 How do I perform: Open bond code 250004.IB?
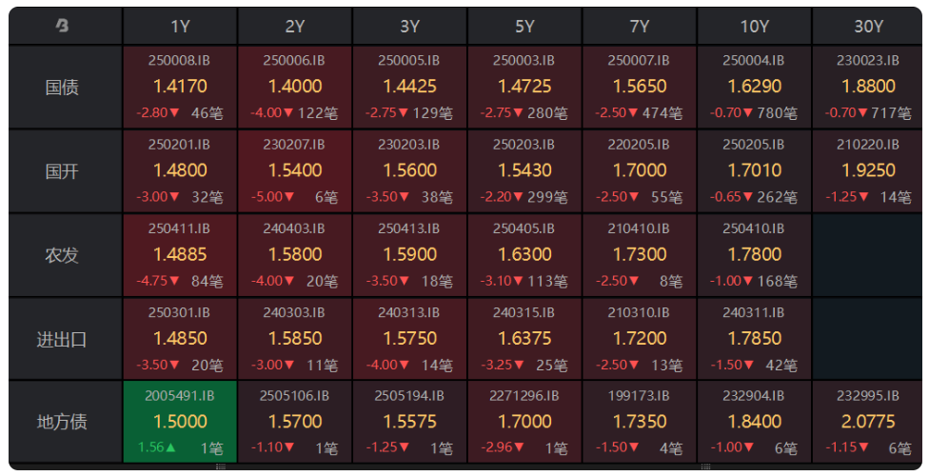click(754, 61)
